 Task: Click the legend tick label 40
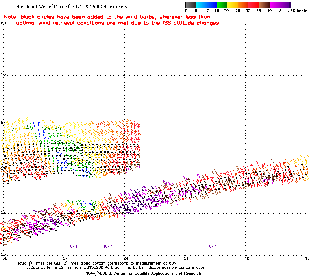(269, 11)
